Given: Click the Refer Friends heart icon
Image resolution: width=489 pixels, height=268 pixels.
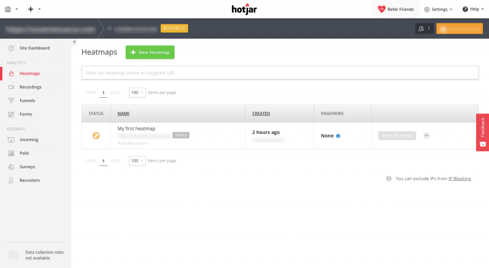Looking at the screenshot, I should tap(382, 9).
